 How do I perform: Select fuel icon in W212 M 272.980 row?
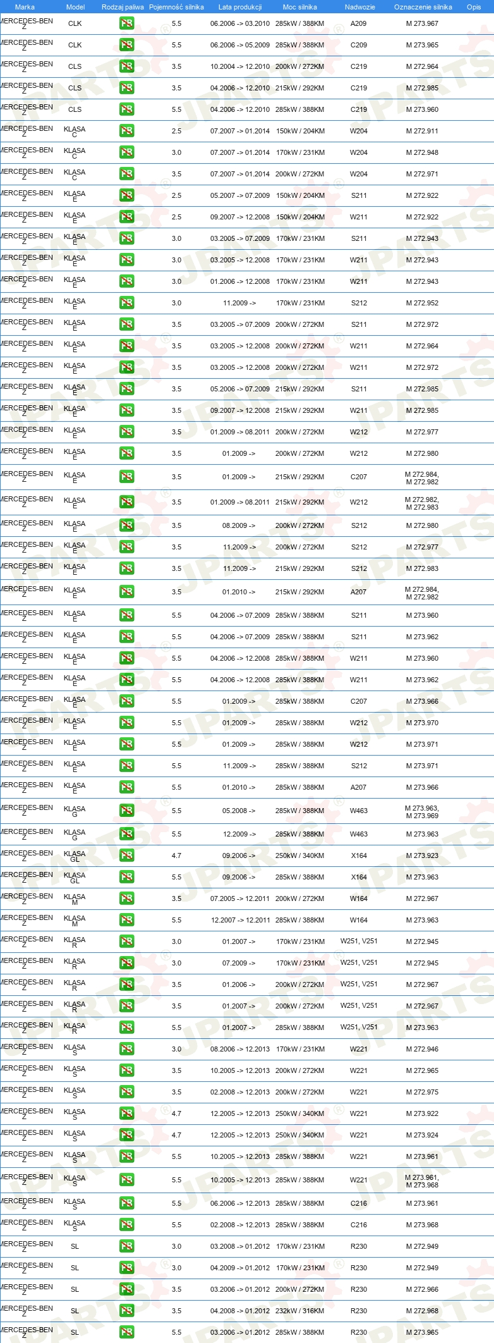coord(126,453)
